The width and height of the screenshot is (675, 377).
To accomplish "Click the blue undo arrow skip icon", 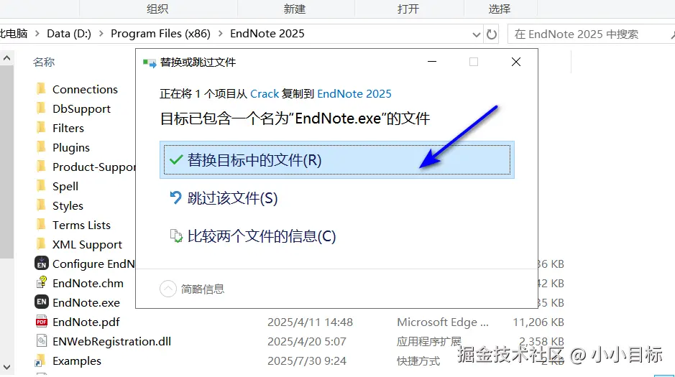I will point(175,197).
